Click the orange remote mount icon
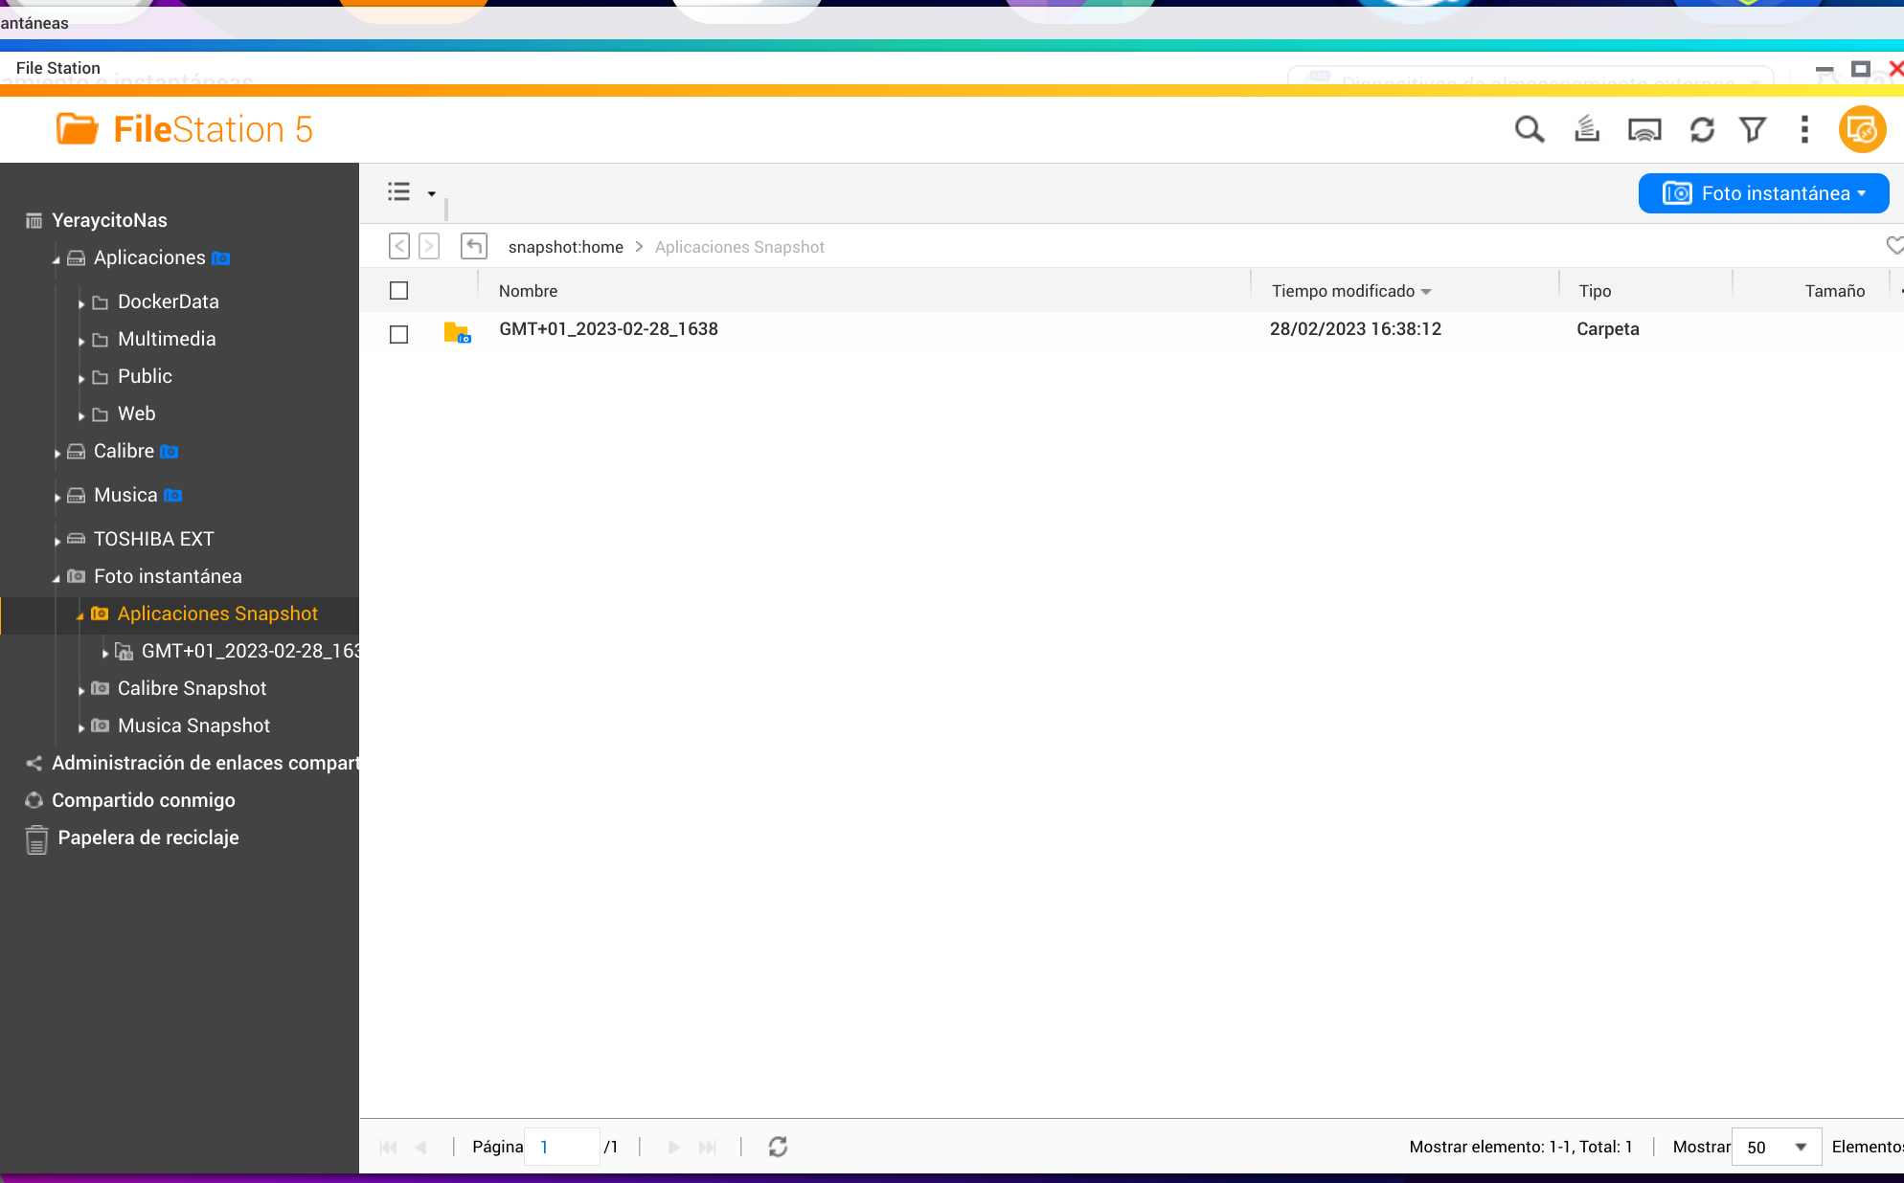Image resolution: width=1904 pixels, height=1183 pixels. [x=1862, y=129]
